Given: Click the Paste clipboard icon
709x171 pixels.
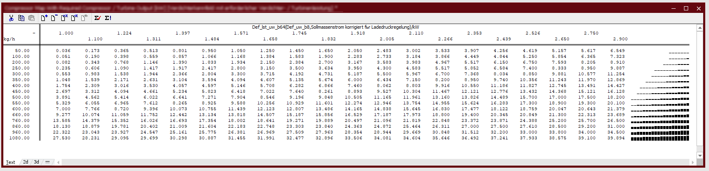Looking at the screenshot, I should coord(31,18).
